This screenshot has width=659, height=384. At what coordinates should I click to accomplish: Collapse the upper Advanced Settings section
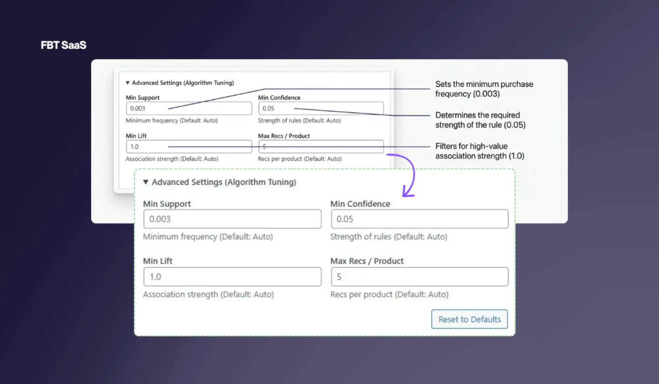tap(128, 83)
